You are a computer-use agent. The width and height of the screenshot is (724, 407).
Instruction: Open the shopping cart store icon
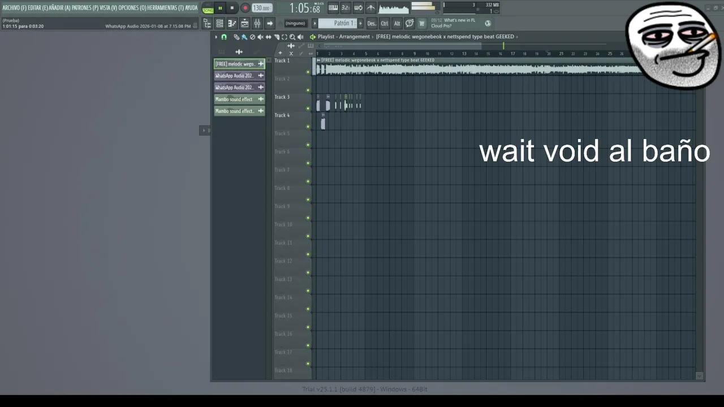[422, 23]
